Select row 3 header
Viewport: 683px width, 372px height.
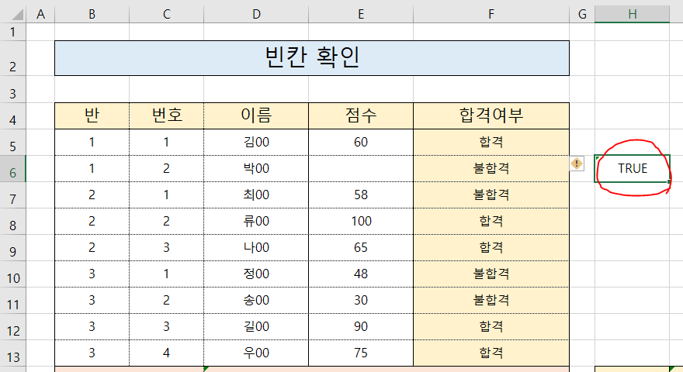(12, 90)
